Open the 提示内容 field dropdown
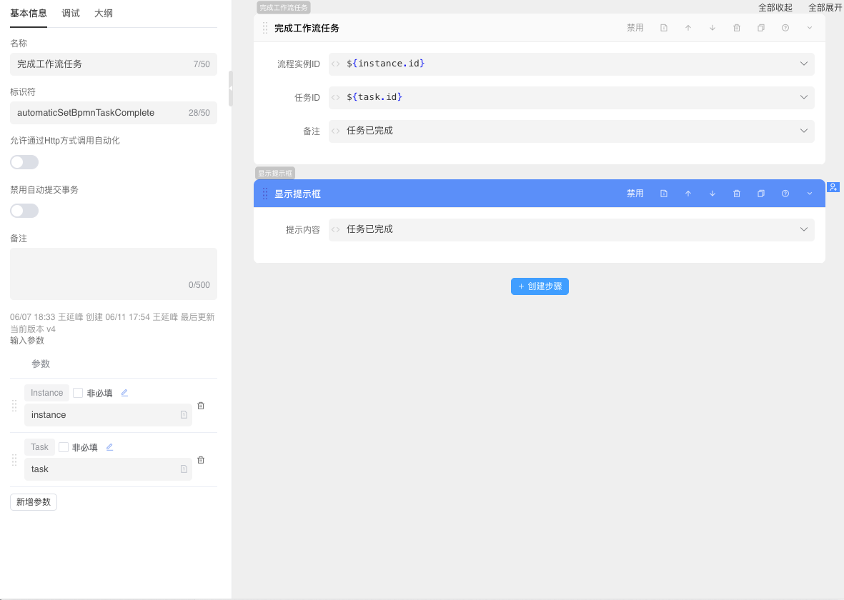Image resolution: width=844 pixels, height=600 pixels. tap(804, 229)
